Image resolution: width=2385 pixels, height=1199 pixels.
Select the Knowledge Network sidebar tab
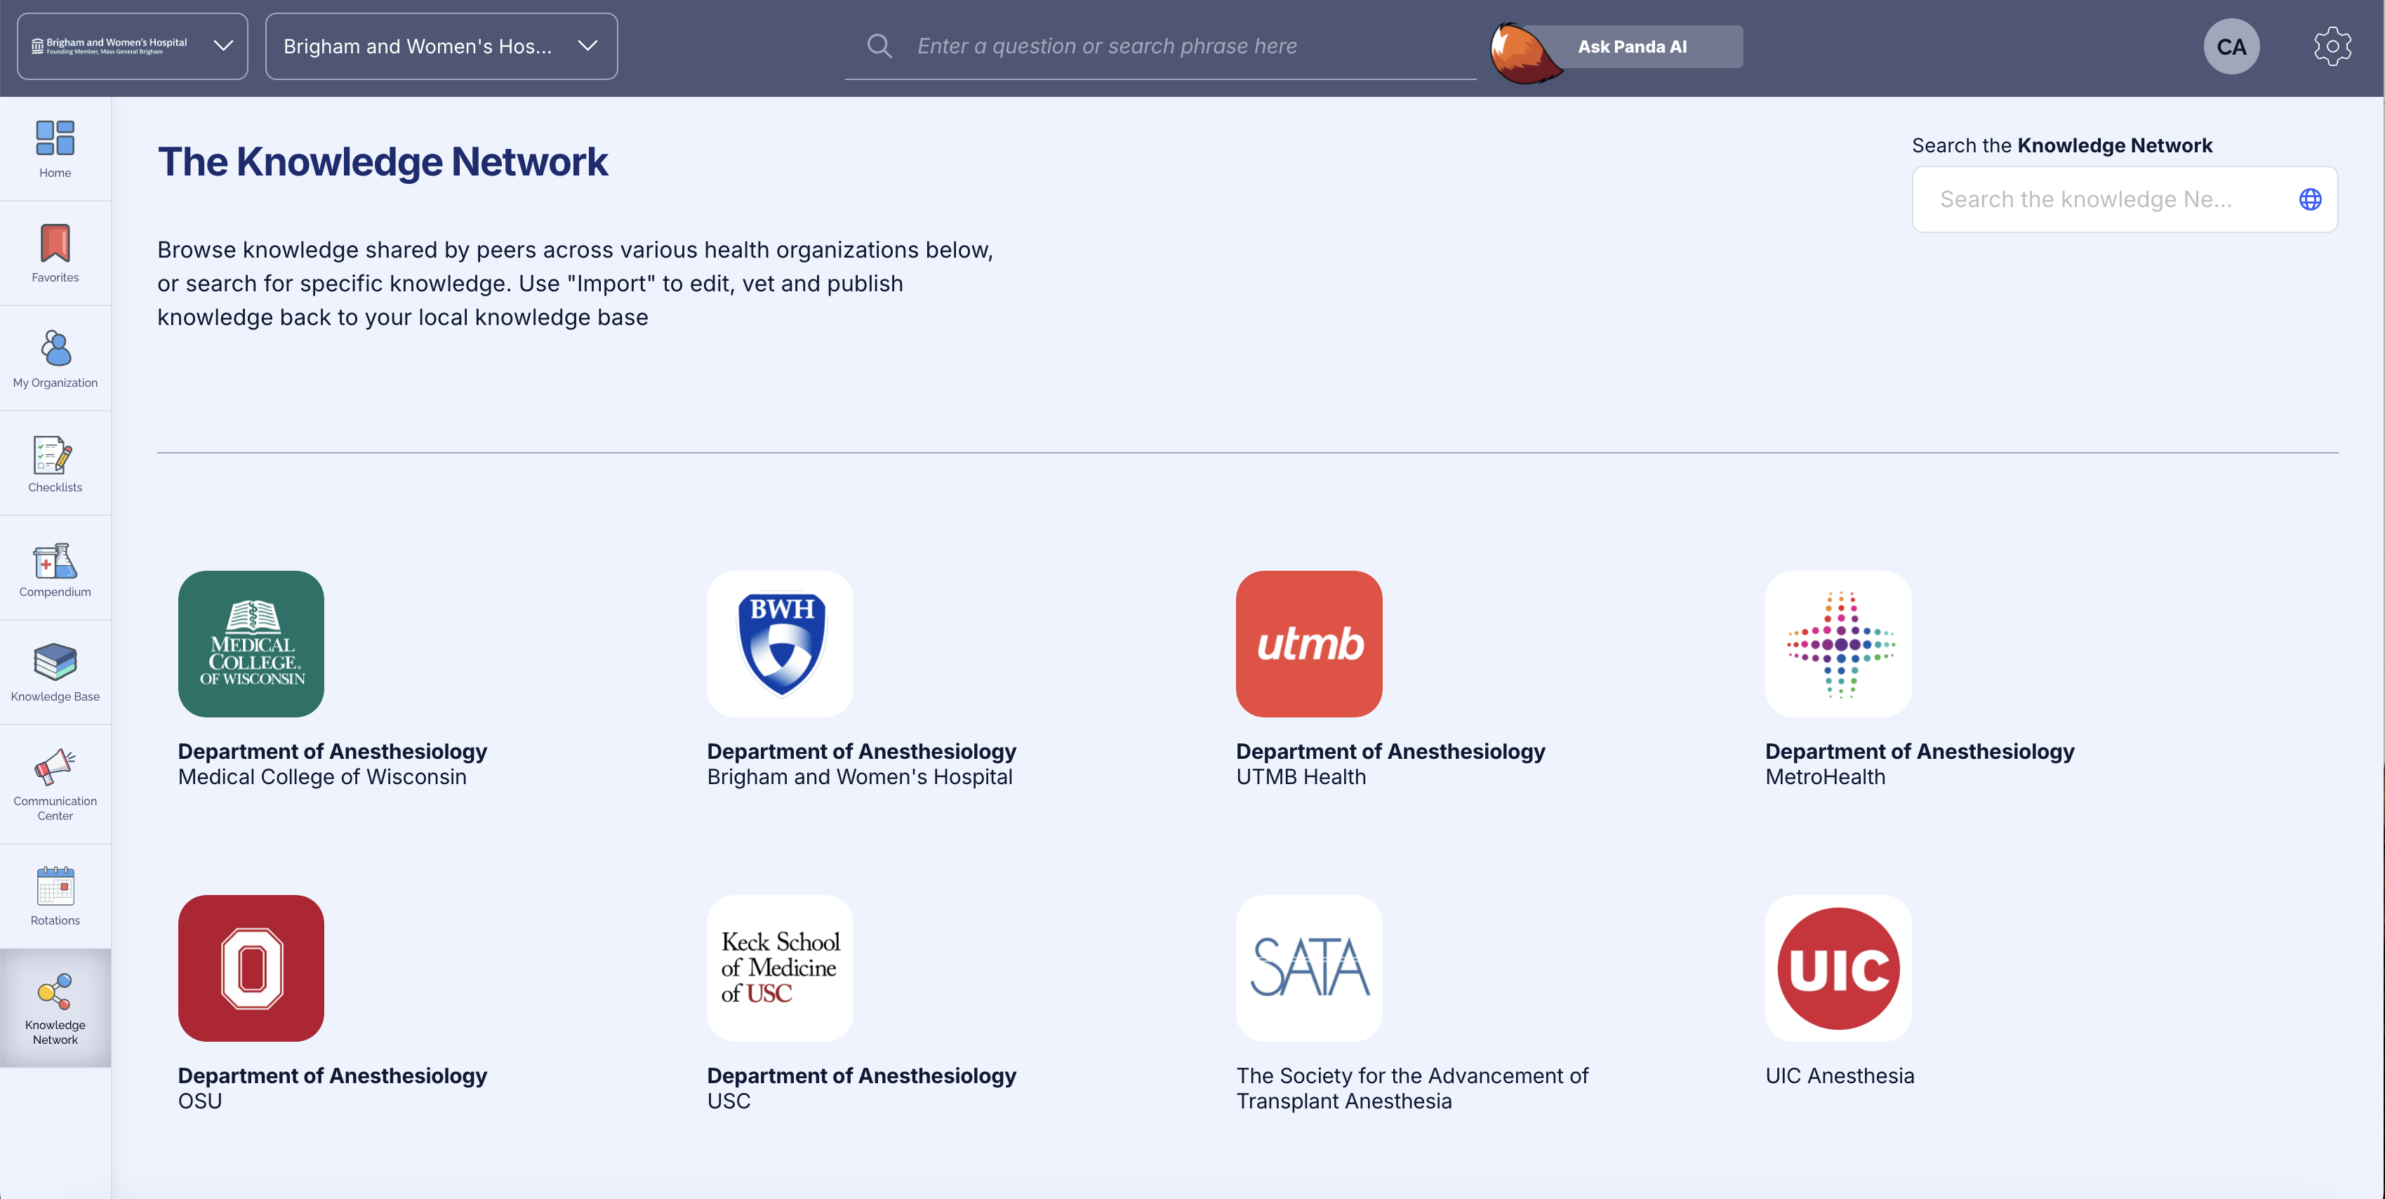[55, 1008]
